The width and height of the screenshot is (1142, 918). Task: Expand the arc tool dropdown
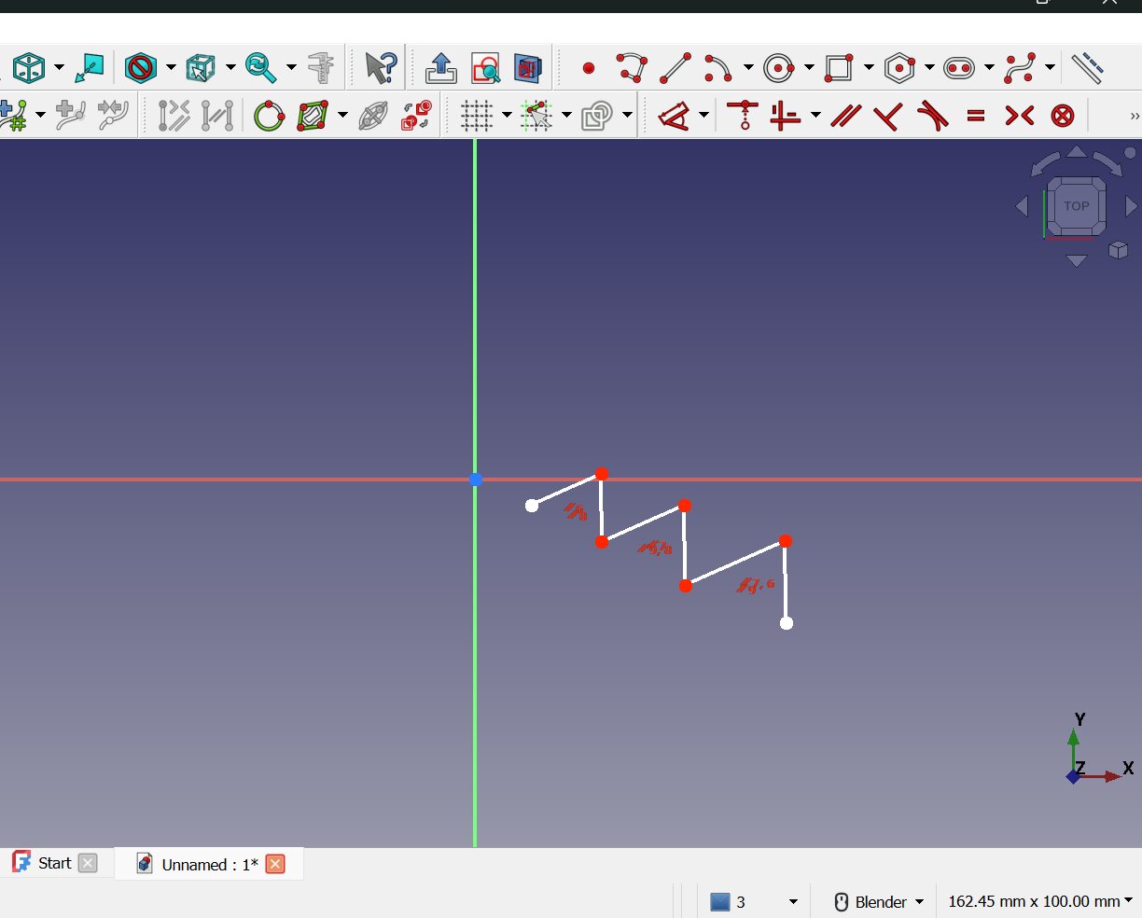tap(748, 68)
